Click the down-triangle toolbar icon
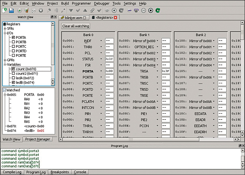The image size is (245, 175). pos(71,10)
